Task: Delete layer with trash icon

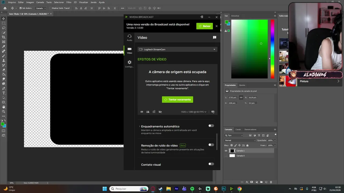Action: (x=271, y=182)
